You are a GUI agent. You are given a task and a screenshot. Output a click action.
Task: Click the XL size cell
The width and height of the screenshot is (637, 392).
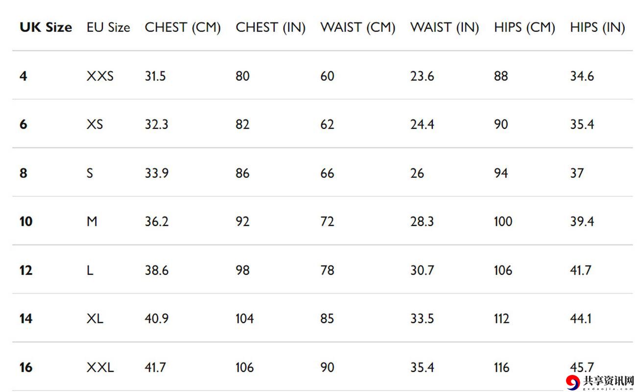pyautogui.click(x=95, y=319)
